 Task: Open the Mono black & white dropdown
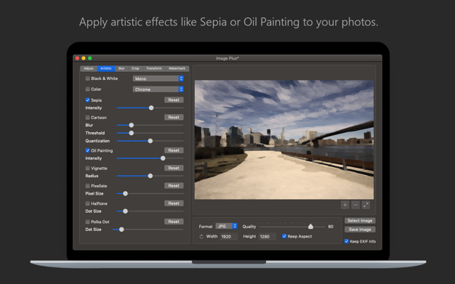(x=158, y=78)
